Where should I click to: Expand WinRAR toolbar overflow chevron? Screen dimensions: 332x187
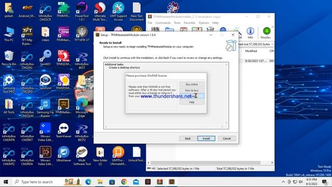tap(272, 27)
